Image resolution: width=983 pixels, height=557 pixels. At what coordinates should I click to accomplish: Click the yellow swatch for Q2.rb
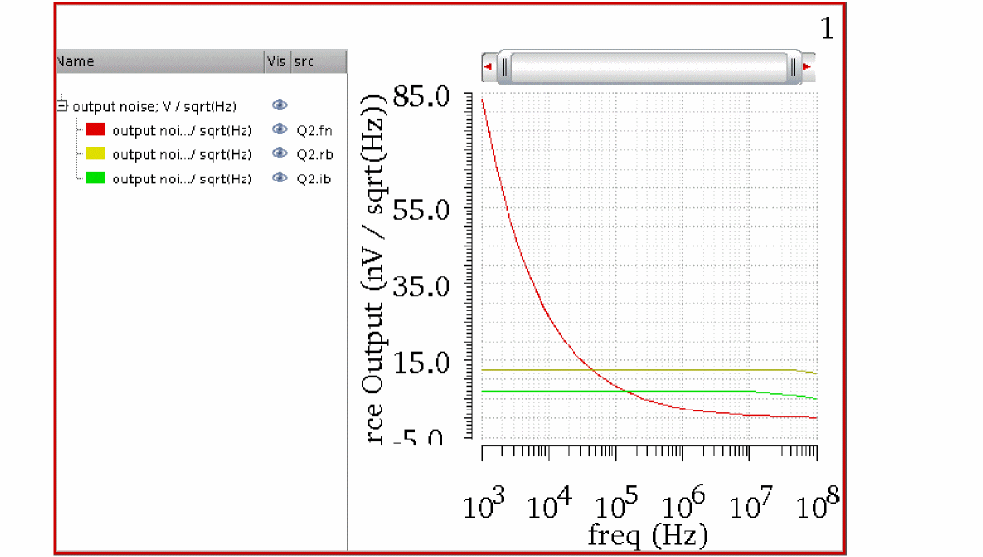(x=95, y=153)
